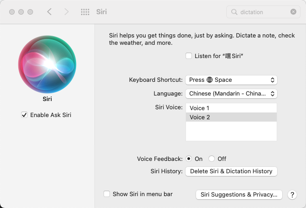
Task: Select Voice 2 in Siri Voice list
Action: pyautogui.click(x=231, y=117)
